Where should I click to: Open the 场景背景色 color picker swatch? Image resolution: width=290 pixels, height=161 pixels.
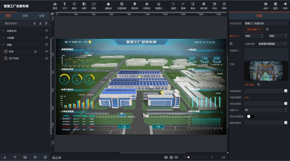coord(285,91)
